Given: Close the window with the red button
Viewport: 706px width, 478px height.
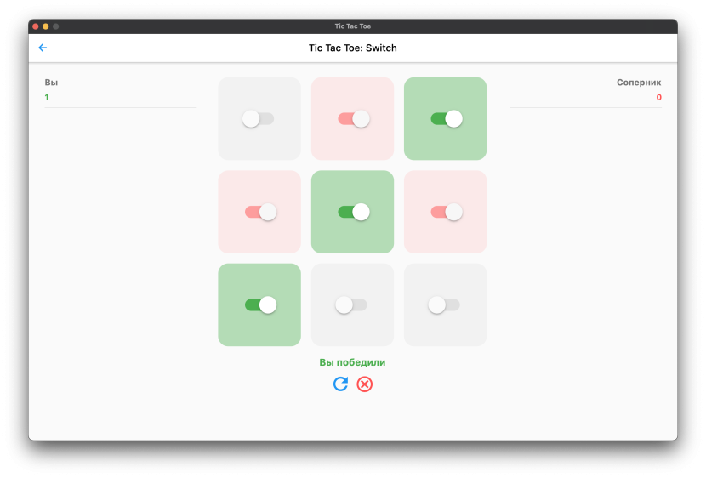Looking at the screenshot, I should (36, 26).
